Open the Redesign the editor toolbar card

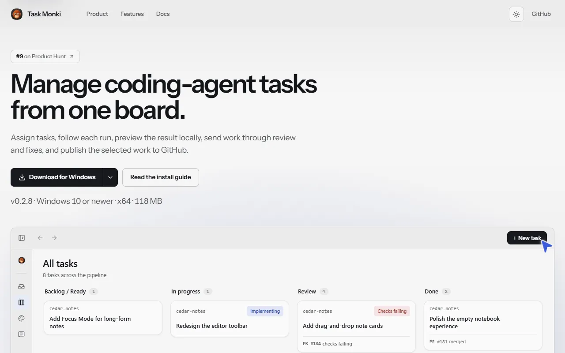coord(230,319)
